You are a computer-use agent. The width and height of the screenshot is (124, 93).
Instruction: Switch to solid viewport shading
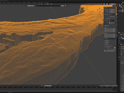click(113, 4)
